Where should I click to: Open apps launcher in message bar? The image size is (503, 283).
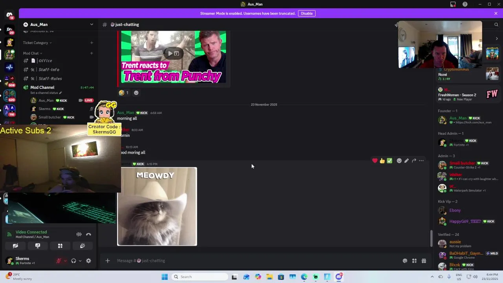coord(414,261)
